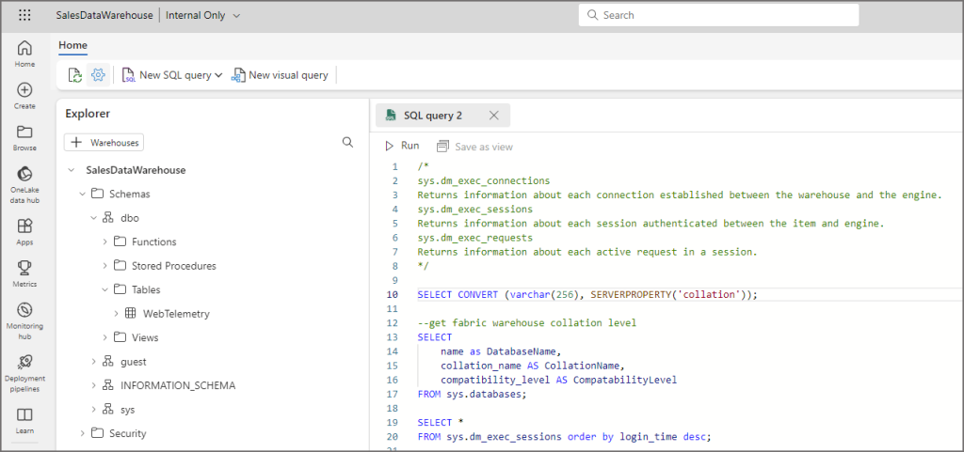The width and height of the screenshot is (964, 452).
Task: Add Warehouses in Explorer
Action: point(104,142)
